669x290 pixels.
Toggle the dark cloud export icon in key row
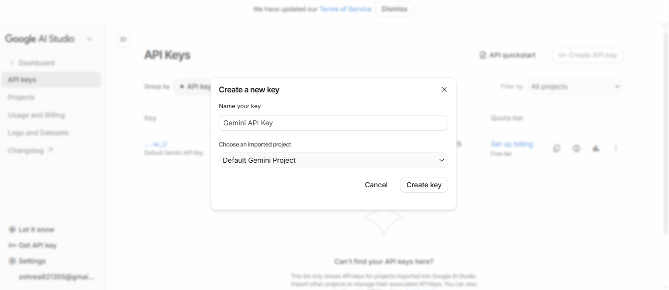(x=596, y=148)
